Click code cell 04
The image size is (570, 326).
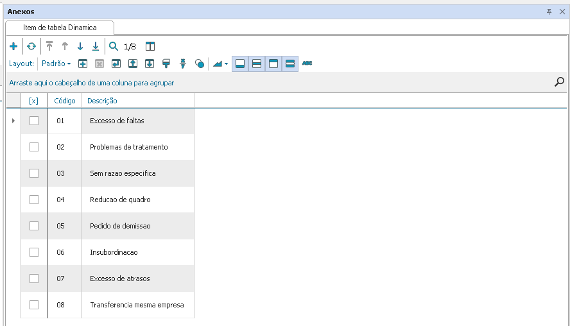coord(64,200)
